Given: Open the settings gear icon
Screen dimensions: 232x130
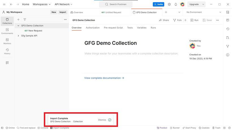Looking at the screenshot, I should click(x=169, y=4).
